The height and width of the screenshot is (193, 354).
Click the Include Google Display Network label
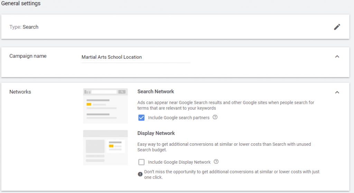click(x=179, y=162)
